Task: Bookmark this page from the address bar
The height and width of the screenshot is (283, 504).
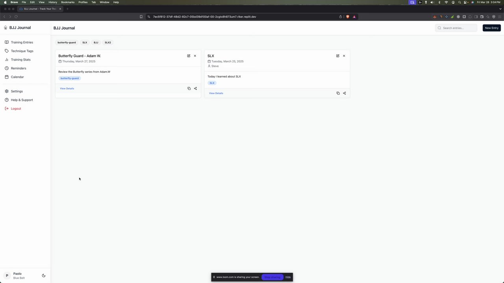Action: [141, 17]
